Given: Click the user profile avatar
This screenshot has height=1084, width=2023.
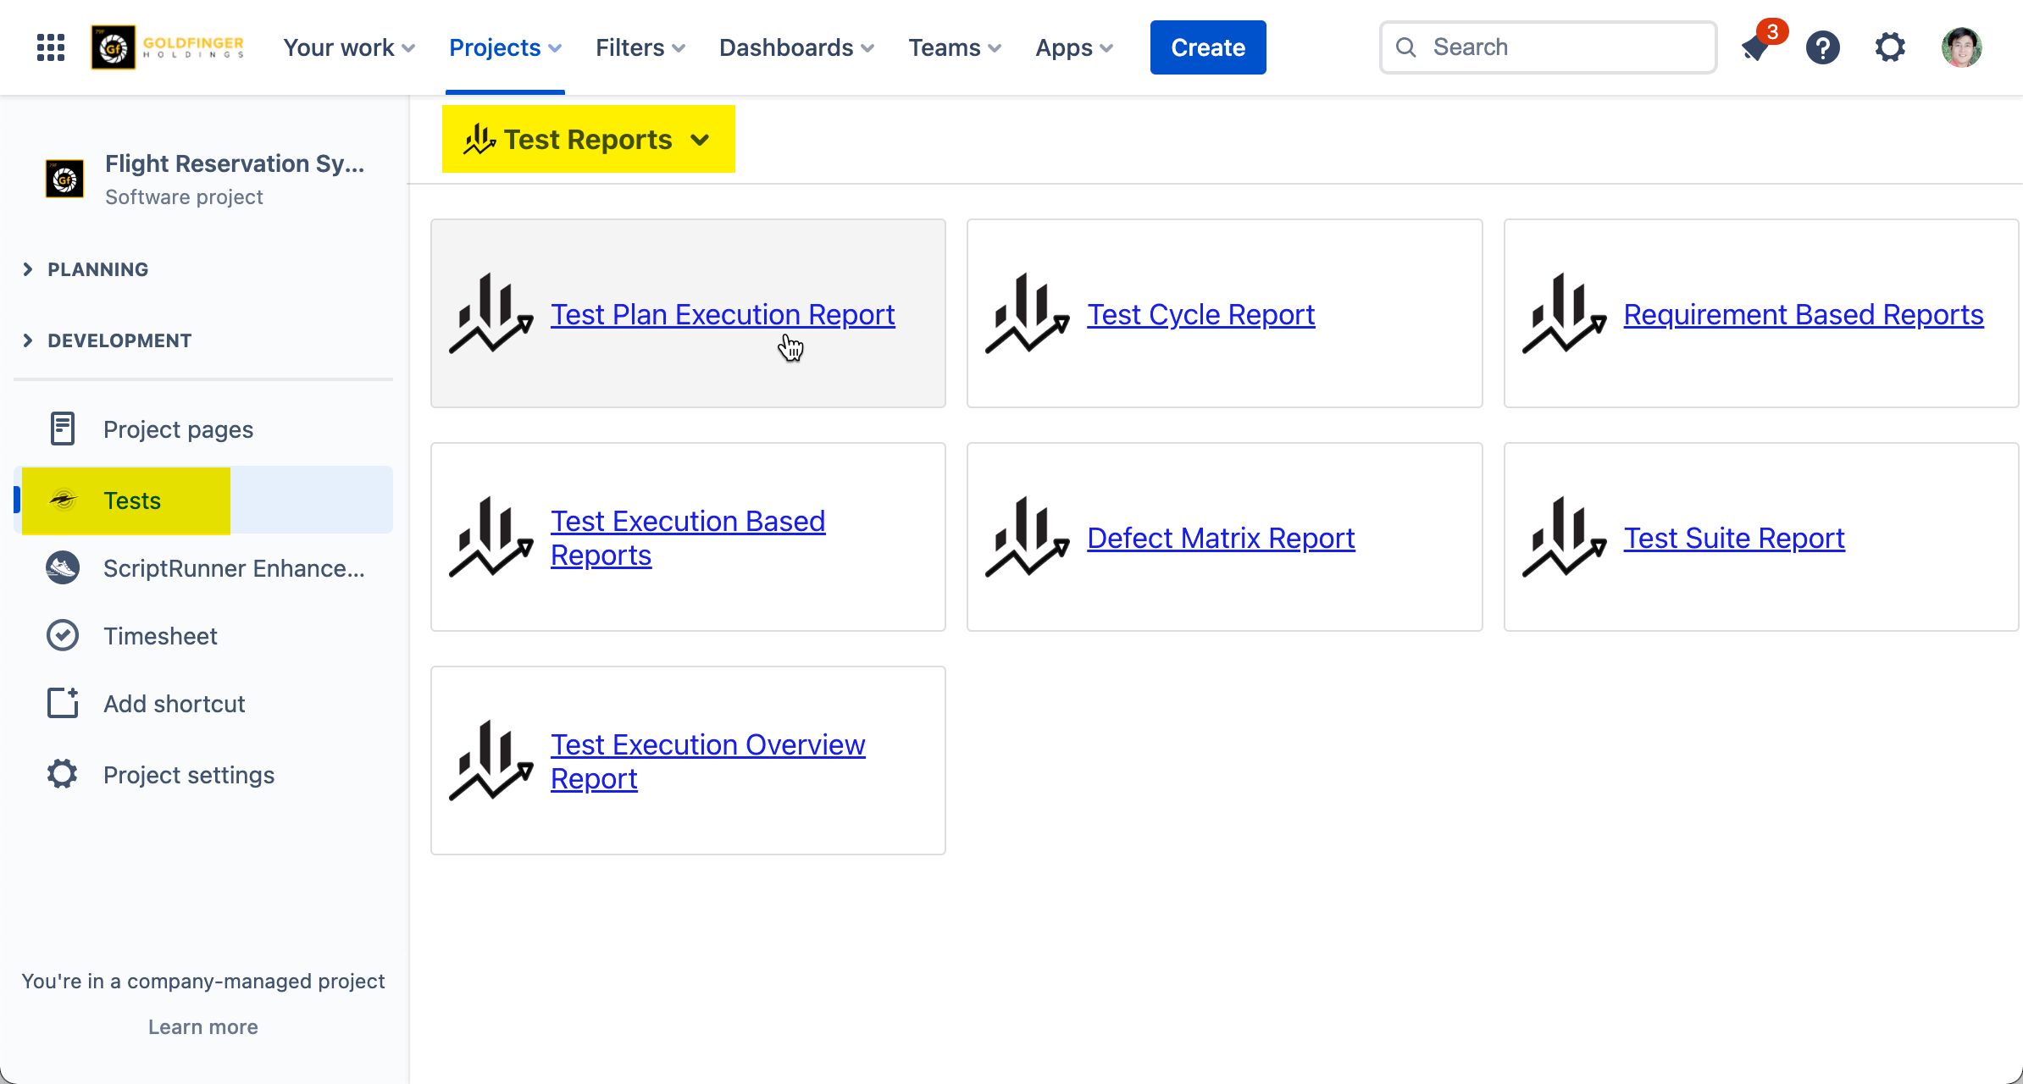Looking at the screenshot, I should pyautogui.click(x=1961, y=47).
